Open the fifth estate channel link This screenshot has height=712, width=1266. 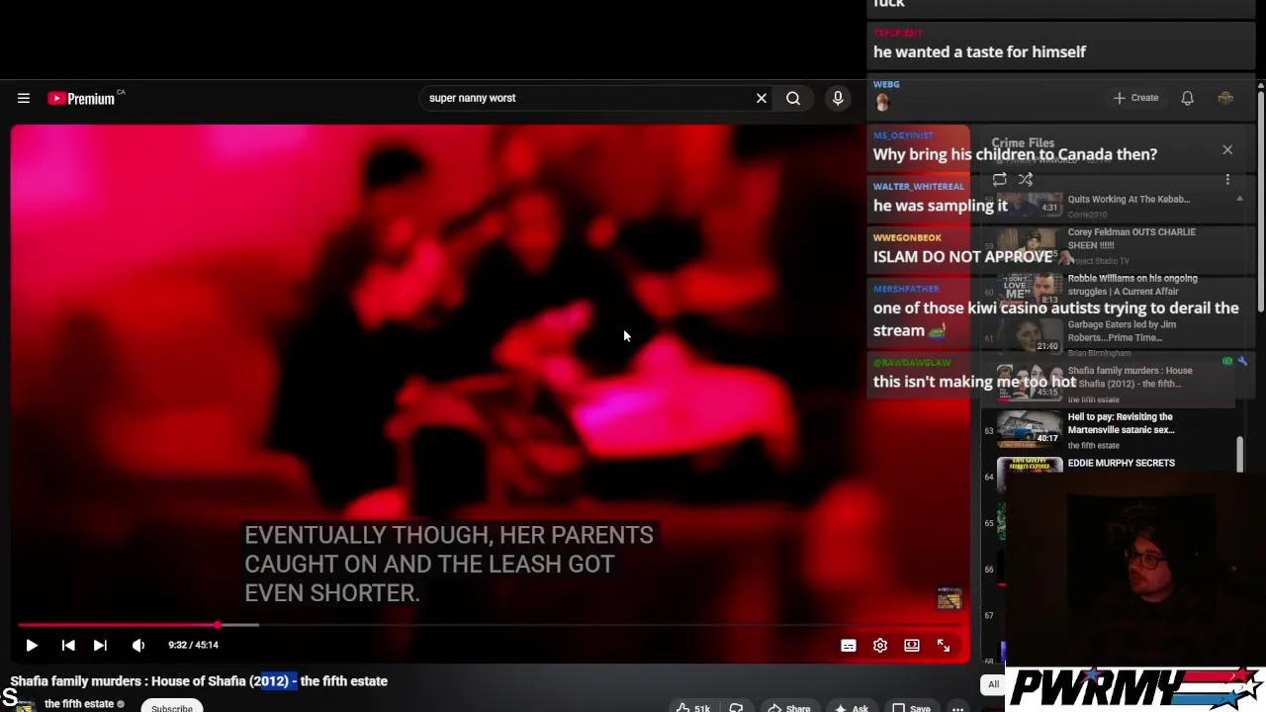click(x=79, y=704)
